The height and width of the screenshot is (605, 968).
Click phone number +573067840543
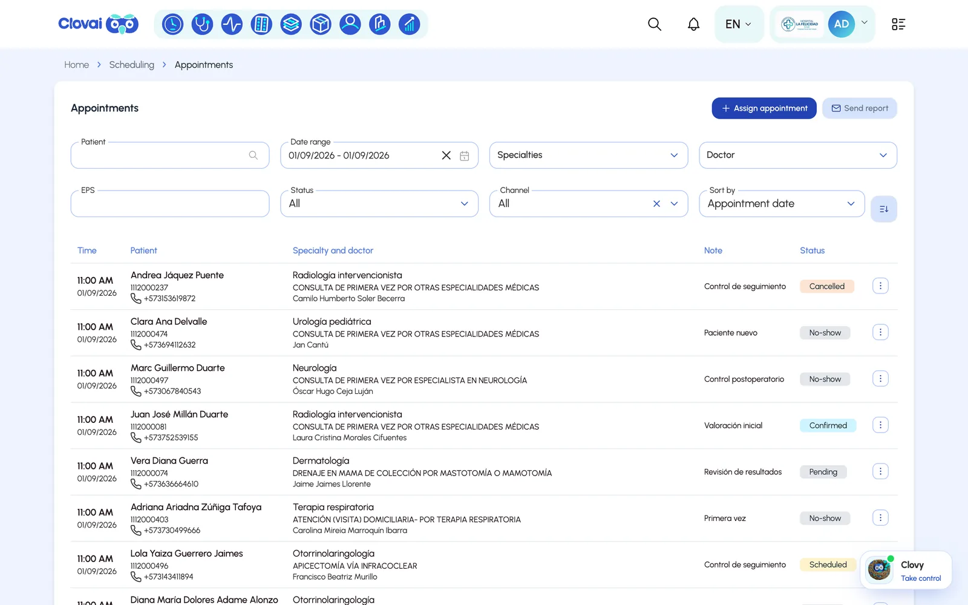tap(172, 391)
